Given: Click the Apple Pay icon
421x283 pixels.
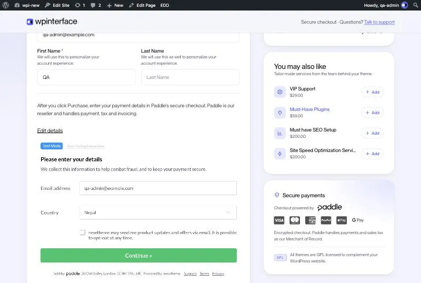Looking at the screenshot, I should [x=342, y=220].
